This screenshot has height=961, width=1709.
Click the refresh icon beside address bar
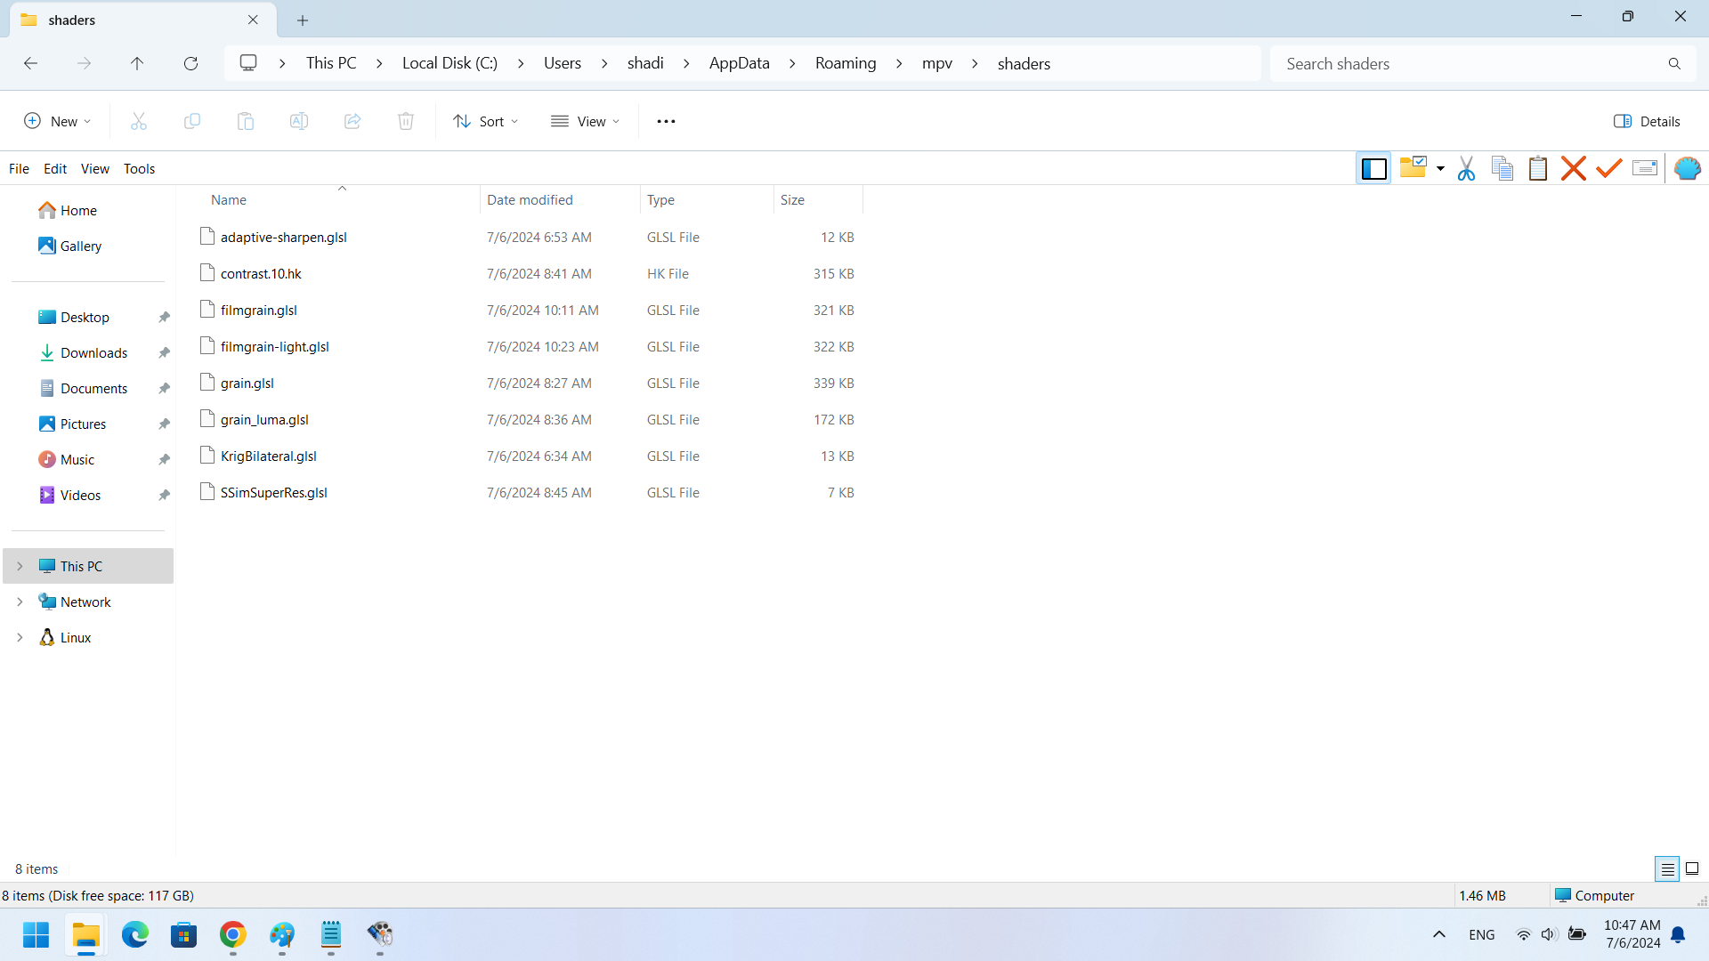pos(190,63)
